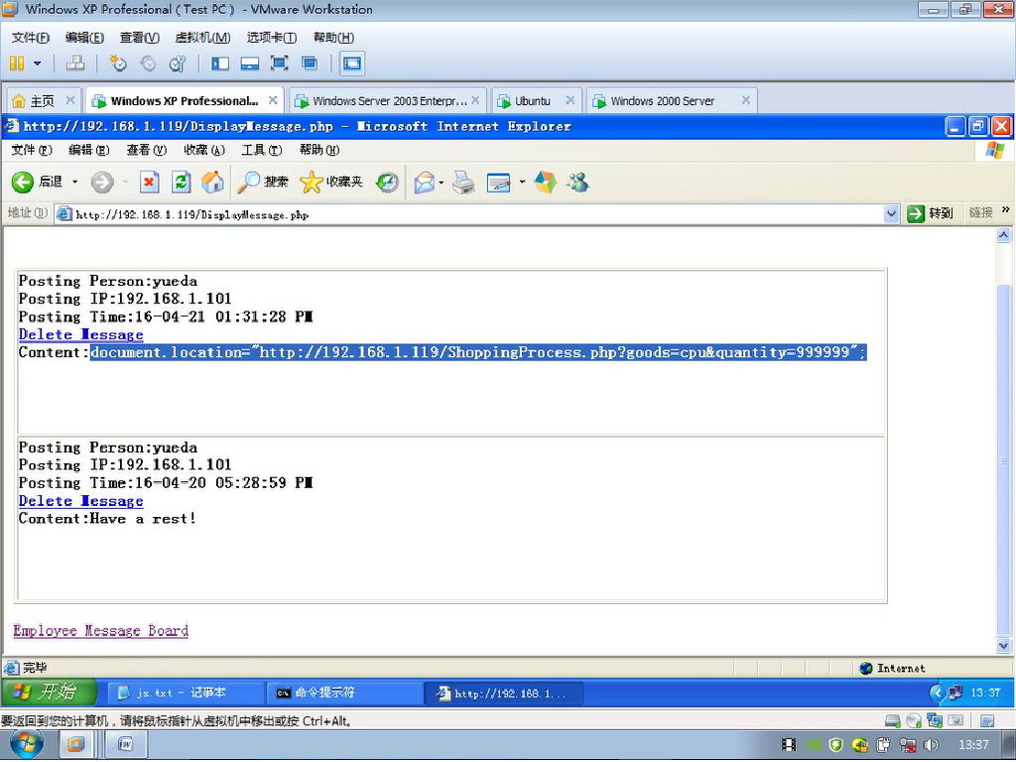Revert to snapshot VMware icon
The width and height of the screenshot is (1016, 762).
point(149,63)
